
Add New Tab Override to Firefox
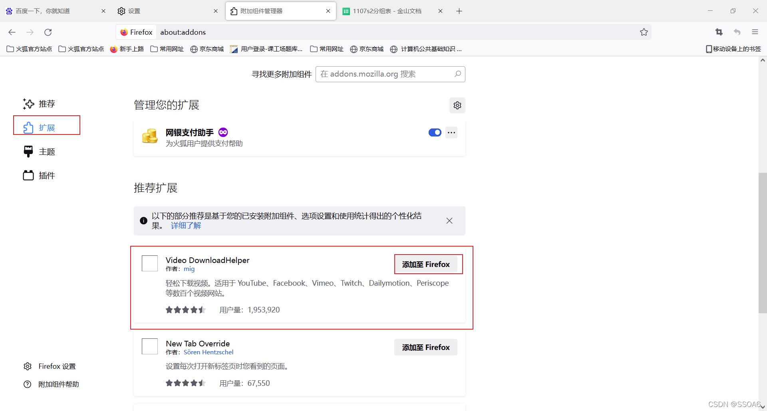426,347
